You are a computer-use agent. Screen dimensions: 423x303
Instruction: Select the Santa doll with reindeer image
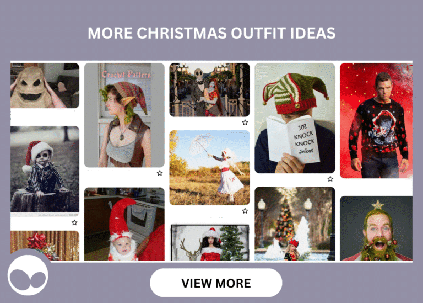pos(210,242)
